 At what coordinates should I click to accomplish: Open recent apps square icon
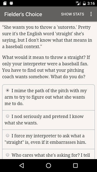(75, 166)
